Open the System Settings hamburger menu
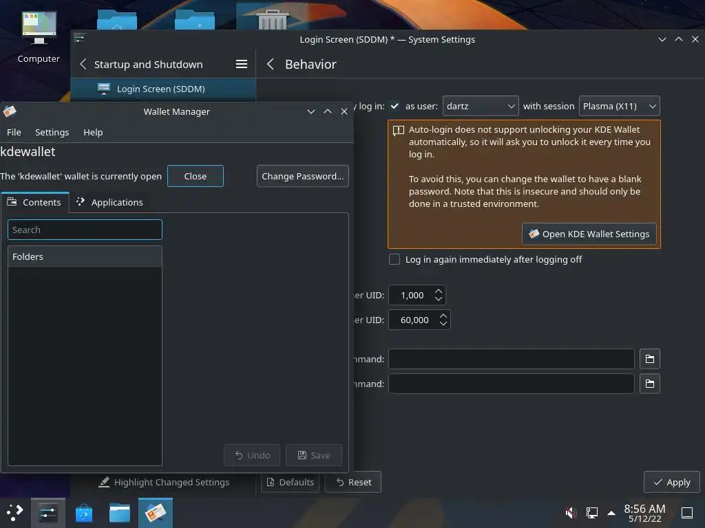Viewport: 705px width, 528px height. (x=242, y=64)
